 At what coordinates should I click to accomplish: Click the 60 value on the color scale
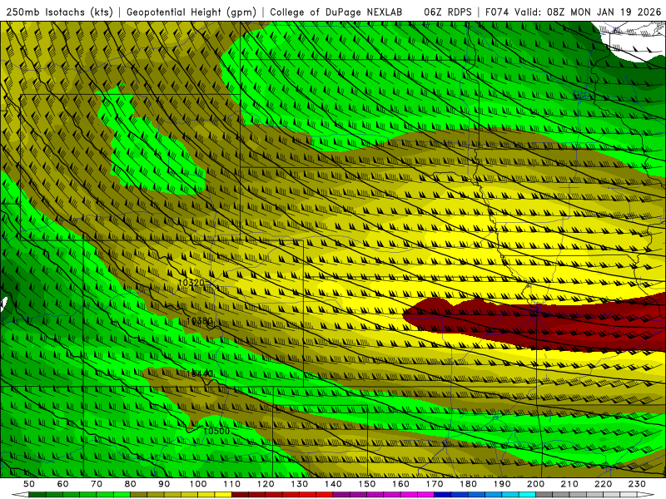[x=63, y=484]
